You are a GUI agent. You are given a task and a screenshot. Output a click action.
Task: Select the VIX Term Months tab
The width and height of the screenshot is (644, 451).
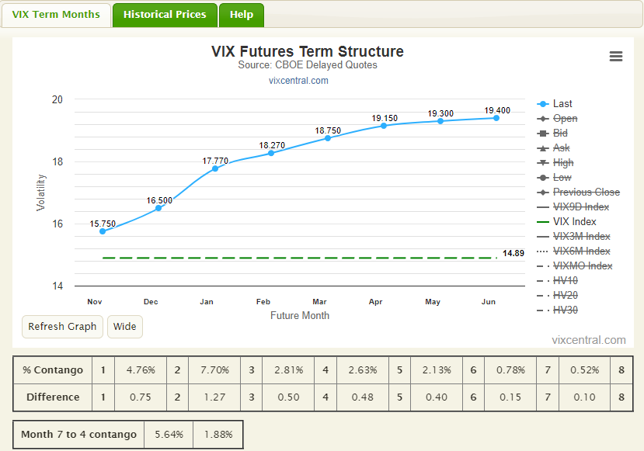(56, 15)
